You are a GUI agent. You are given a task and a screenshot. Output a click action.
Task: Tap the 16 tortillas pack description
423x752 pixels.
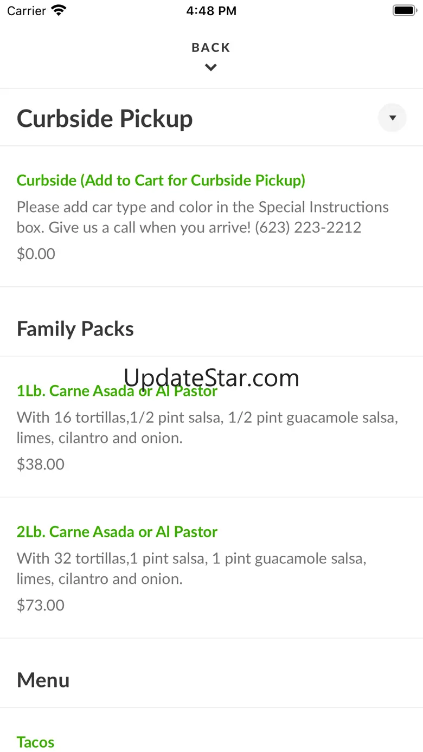(x=207, y=427)
